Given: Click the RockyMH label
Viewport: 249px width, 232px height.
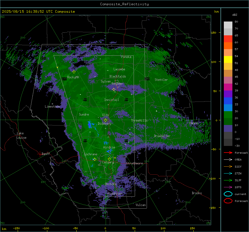Looking at the screenshot, I should [73, 77].
